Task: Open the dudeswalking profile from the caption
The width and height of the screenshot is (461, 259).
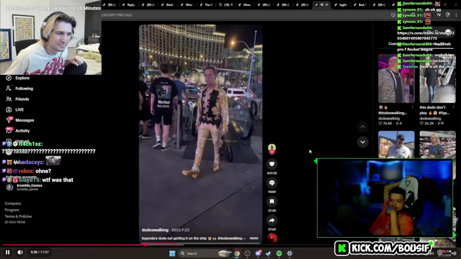Action: click(x=155, y=230)
